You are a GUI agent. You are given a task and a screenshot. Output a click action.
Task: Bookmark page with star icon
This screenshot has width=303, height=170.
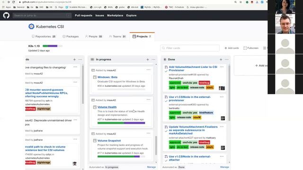(x=241, y=2)
